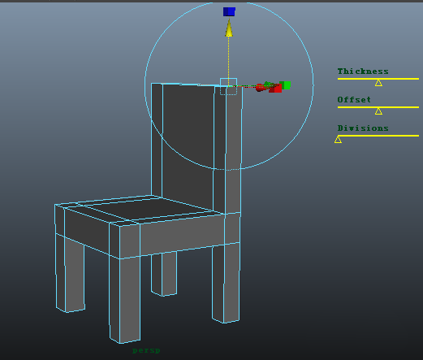Select the red cube scale handle
The width and height of the screenshot is (423, 360).
click(275, 89)
